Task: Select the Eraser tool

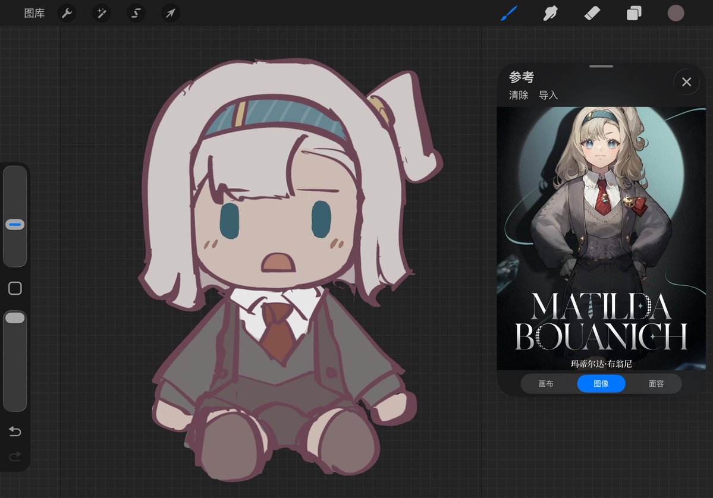Action: [592, 13]
